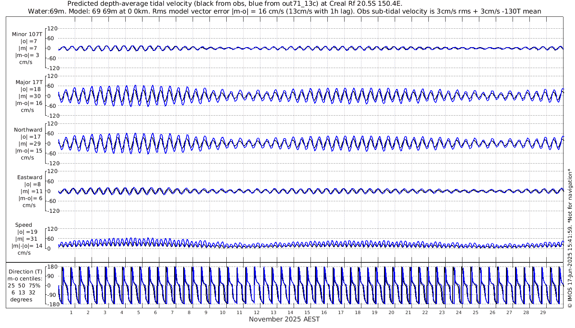Click "|m-o|= 15" in the Northward panel
This screenshot has height=328, width=575.
pos(29,151)
